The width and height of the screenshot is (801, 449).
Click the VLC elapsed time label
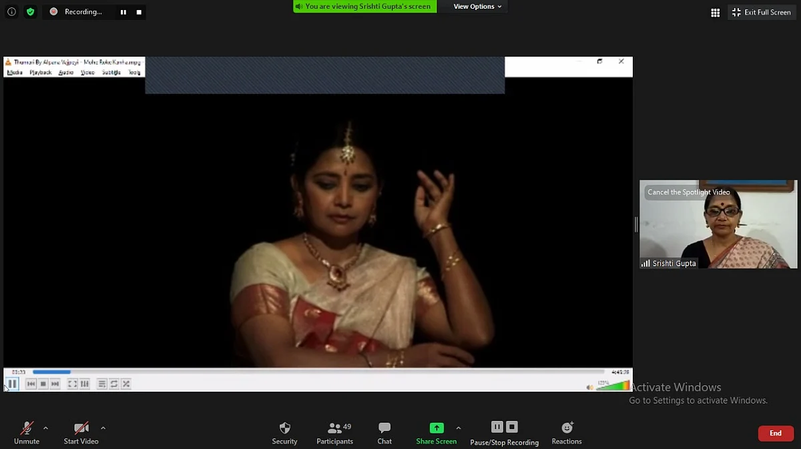[19, 372]
